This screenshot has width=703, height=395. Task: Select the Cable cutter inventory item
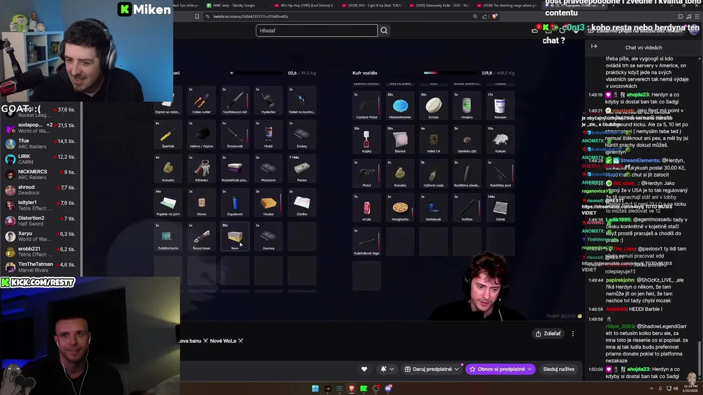click(x=202, y=100)
